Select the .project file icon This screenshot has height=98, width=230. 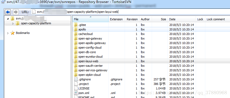coord(76,84)
